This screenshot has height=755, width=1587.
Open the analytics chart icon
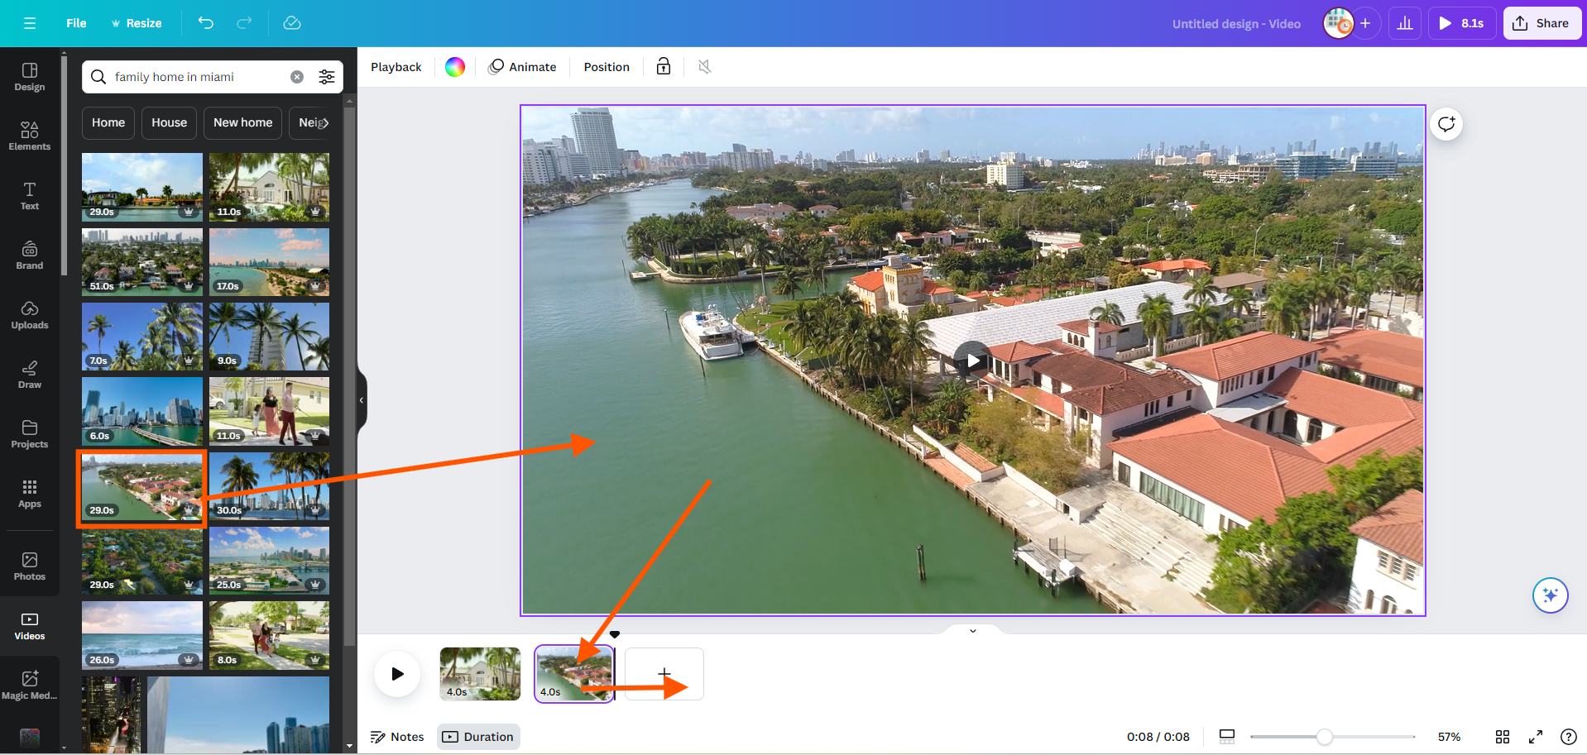pos(1405,23)
